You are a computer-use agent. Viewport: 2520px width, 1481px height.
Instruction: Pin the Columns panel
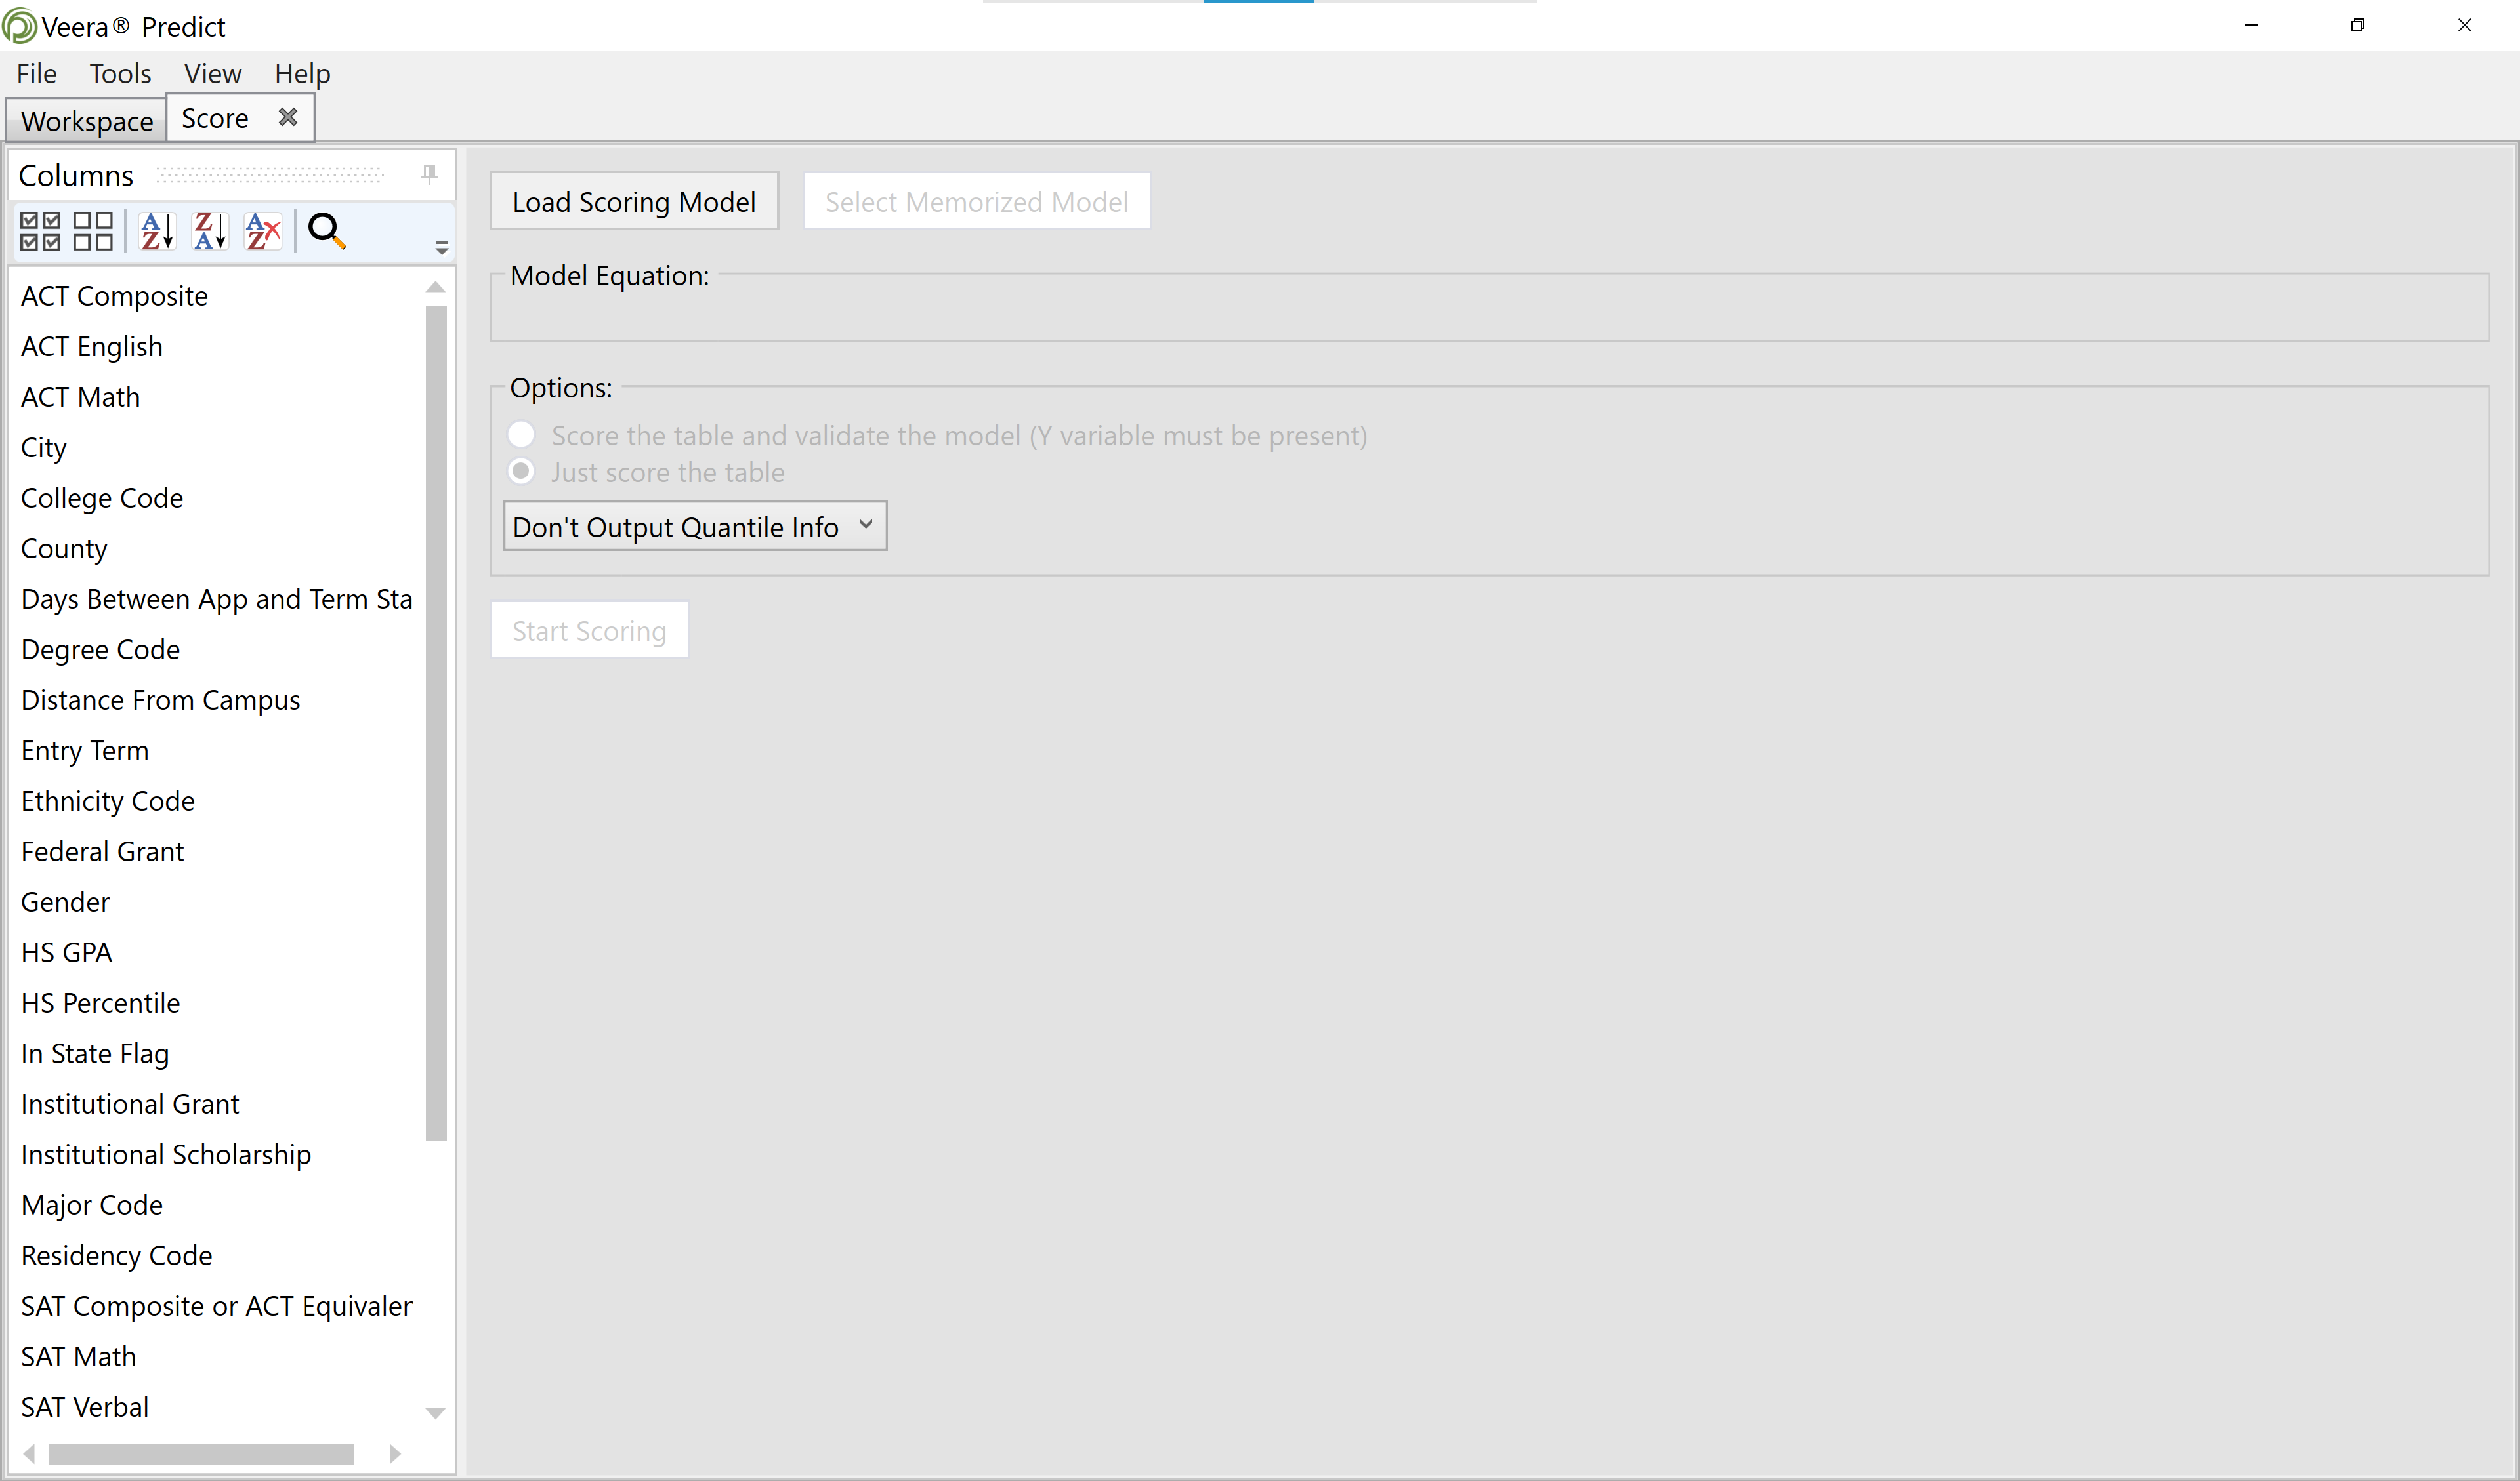coord(429,175)
